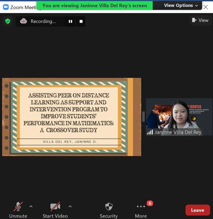Open the Security shield options
Screen dimensions: 213x219
[109, 209]
